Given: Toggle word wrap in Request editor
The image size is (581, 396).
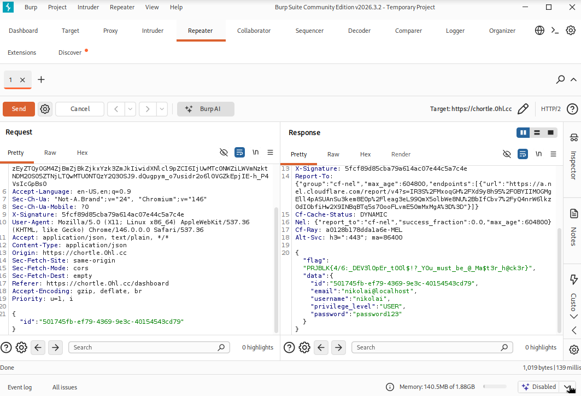Looking at the screenshot, I should point(239,153).
